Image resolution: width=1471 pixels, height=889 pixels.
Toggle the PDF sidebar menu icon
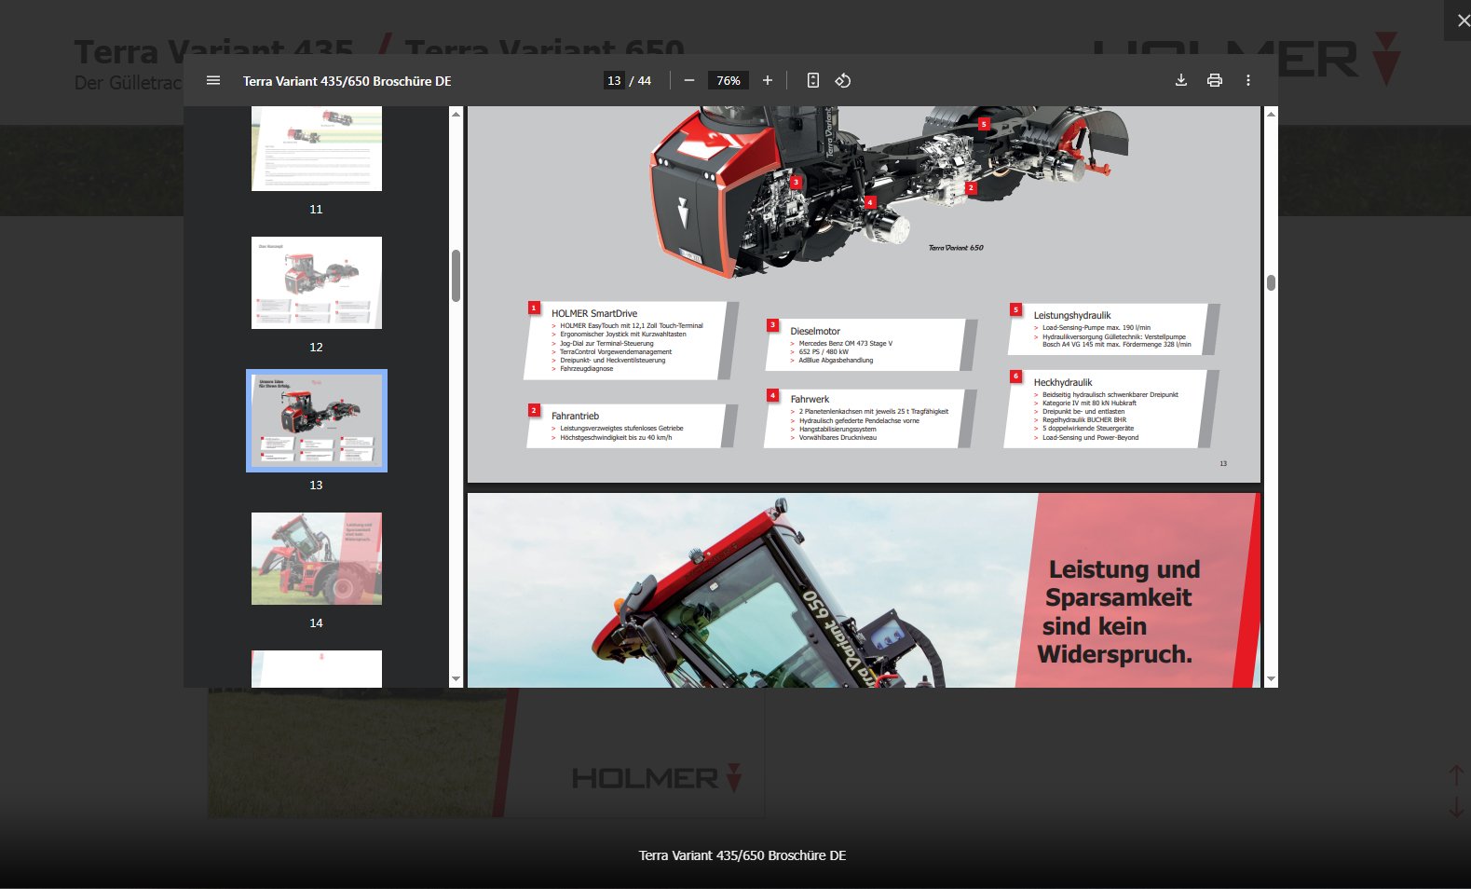coord(213,81)
